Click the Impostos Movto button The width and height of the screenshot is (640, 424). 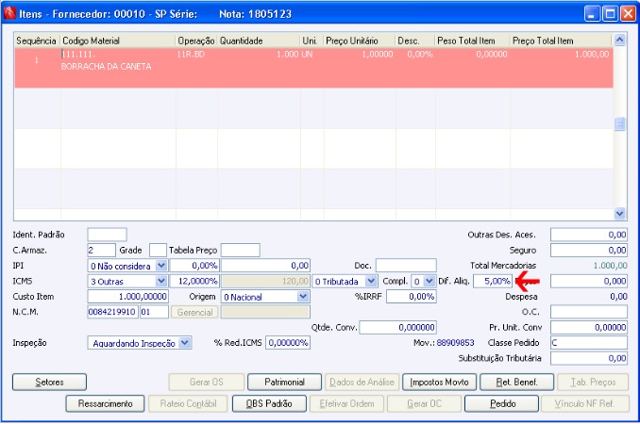point(439,382)
